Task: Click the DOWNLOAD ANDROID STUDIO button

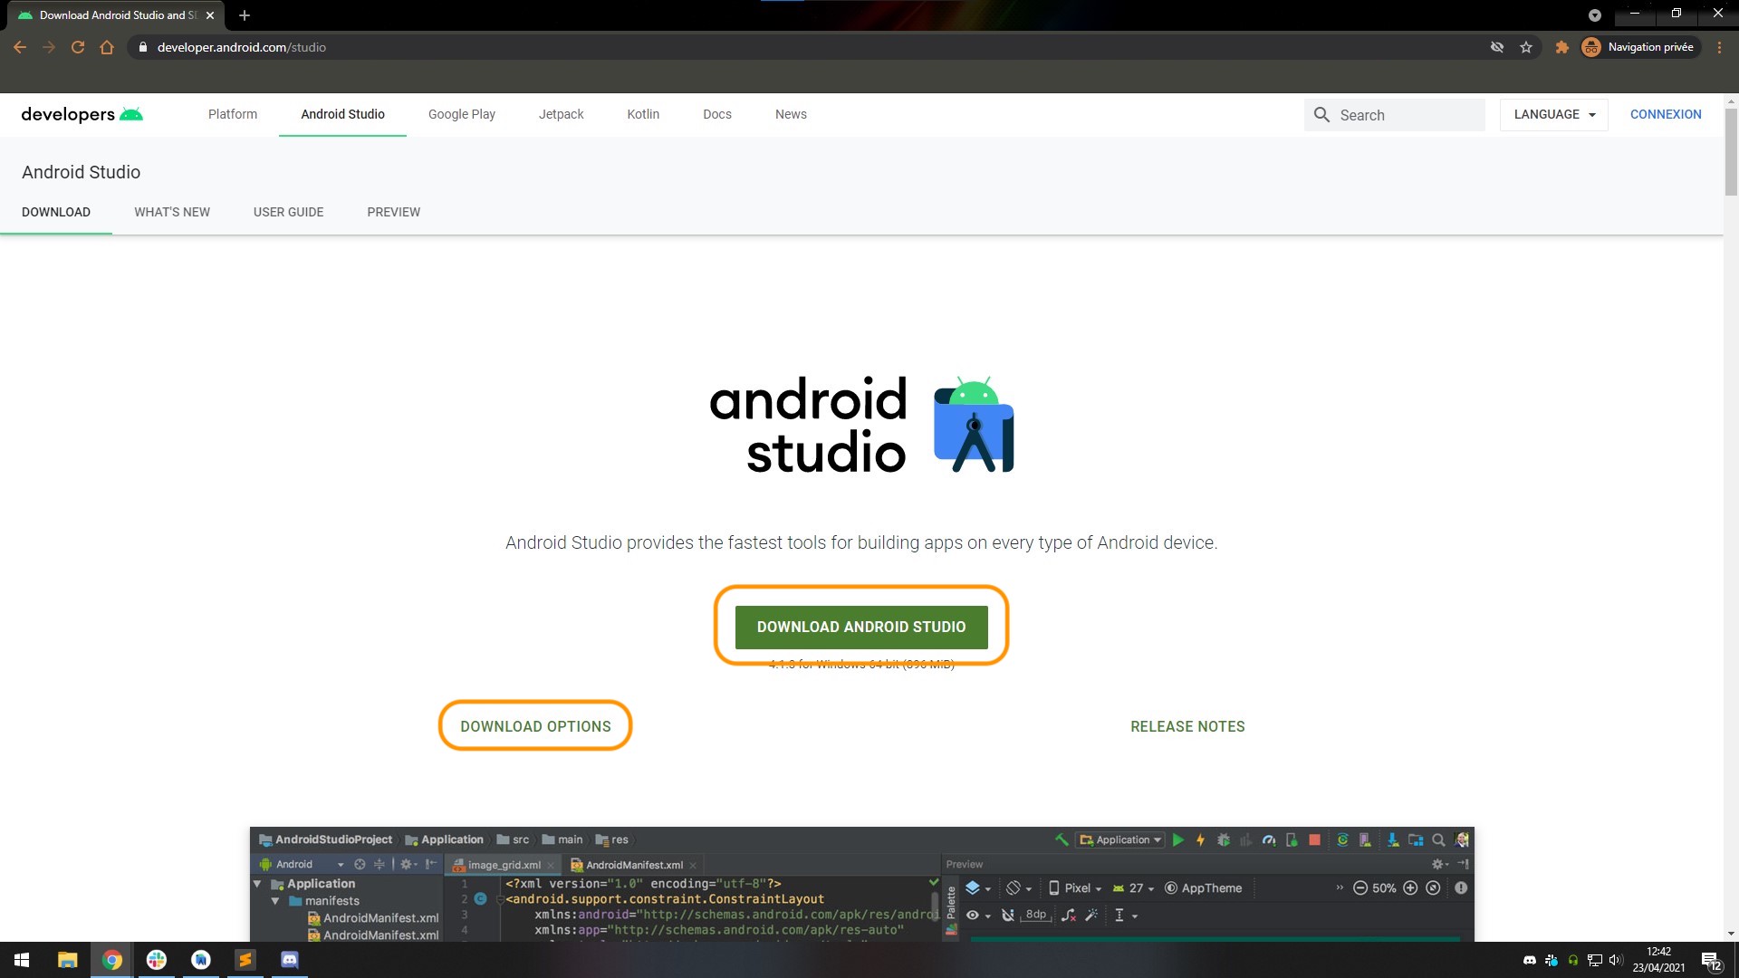Action: tap(861, 627)
